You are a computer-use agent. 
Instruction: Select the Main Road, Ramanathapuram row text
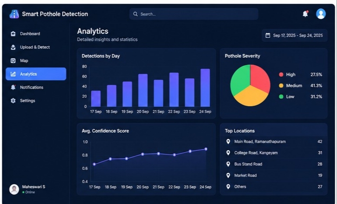coord(260,142)
